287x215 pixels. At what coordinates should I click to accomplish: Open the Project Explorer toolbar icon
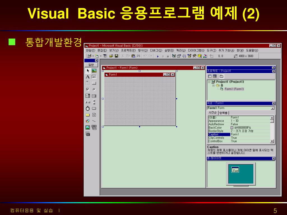(x=174, y=56)
